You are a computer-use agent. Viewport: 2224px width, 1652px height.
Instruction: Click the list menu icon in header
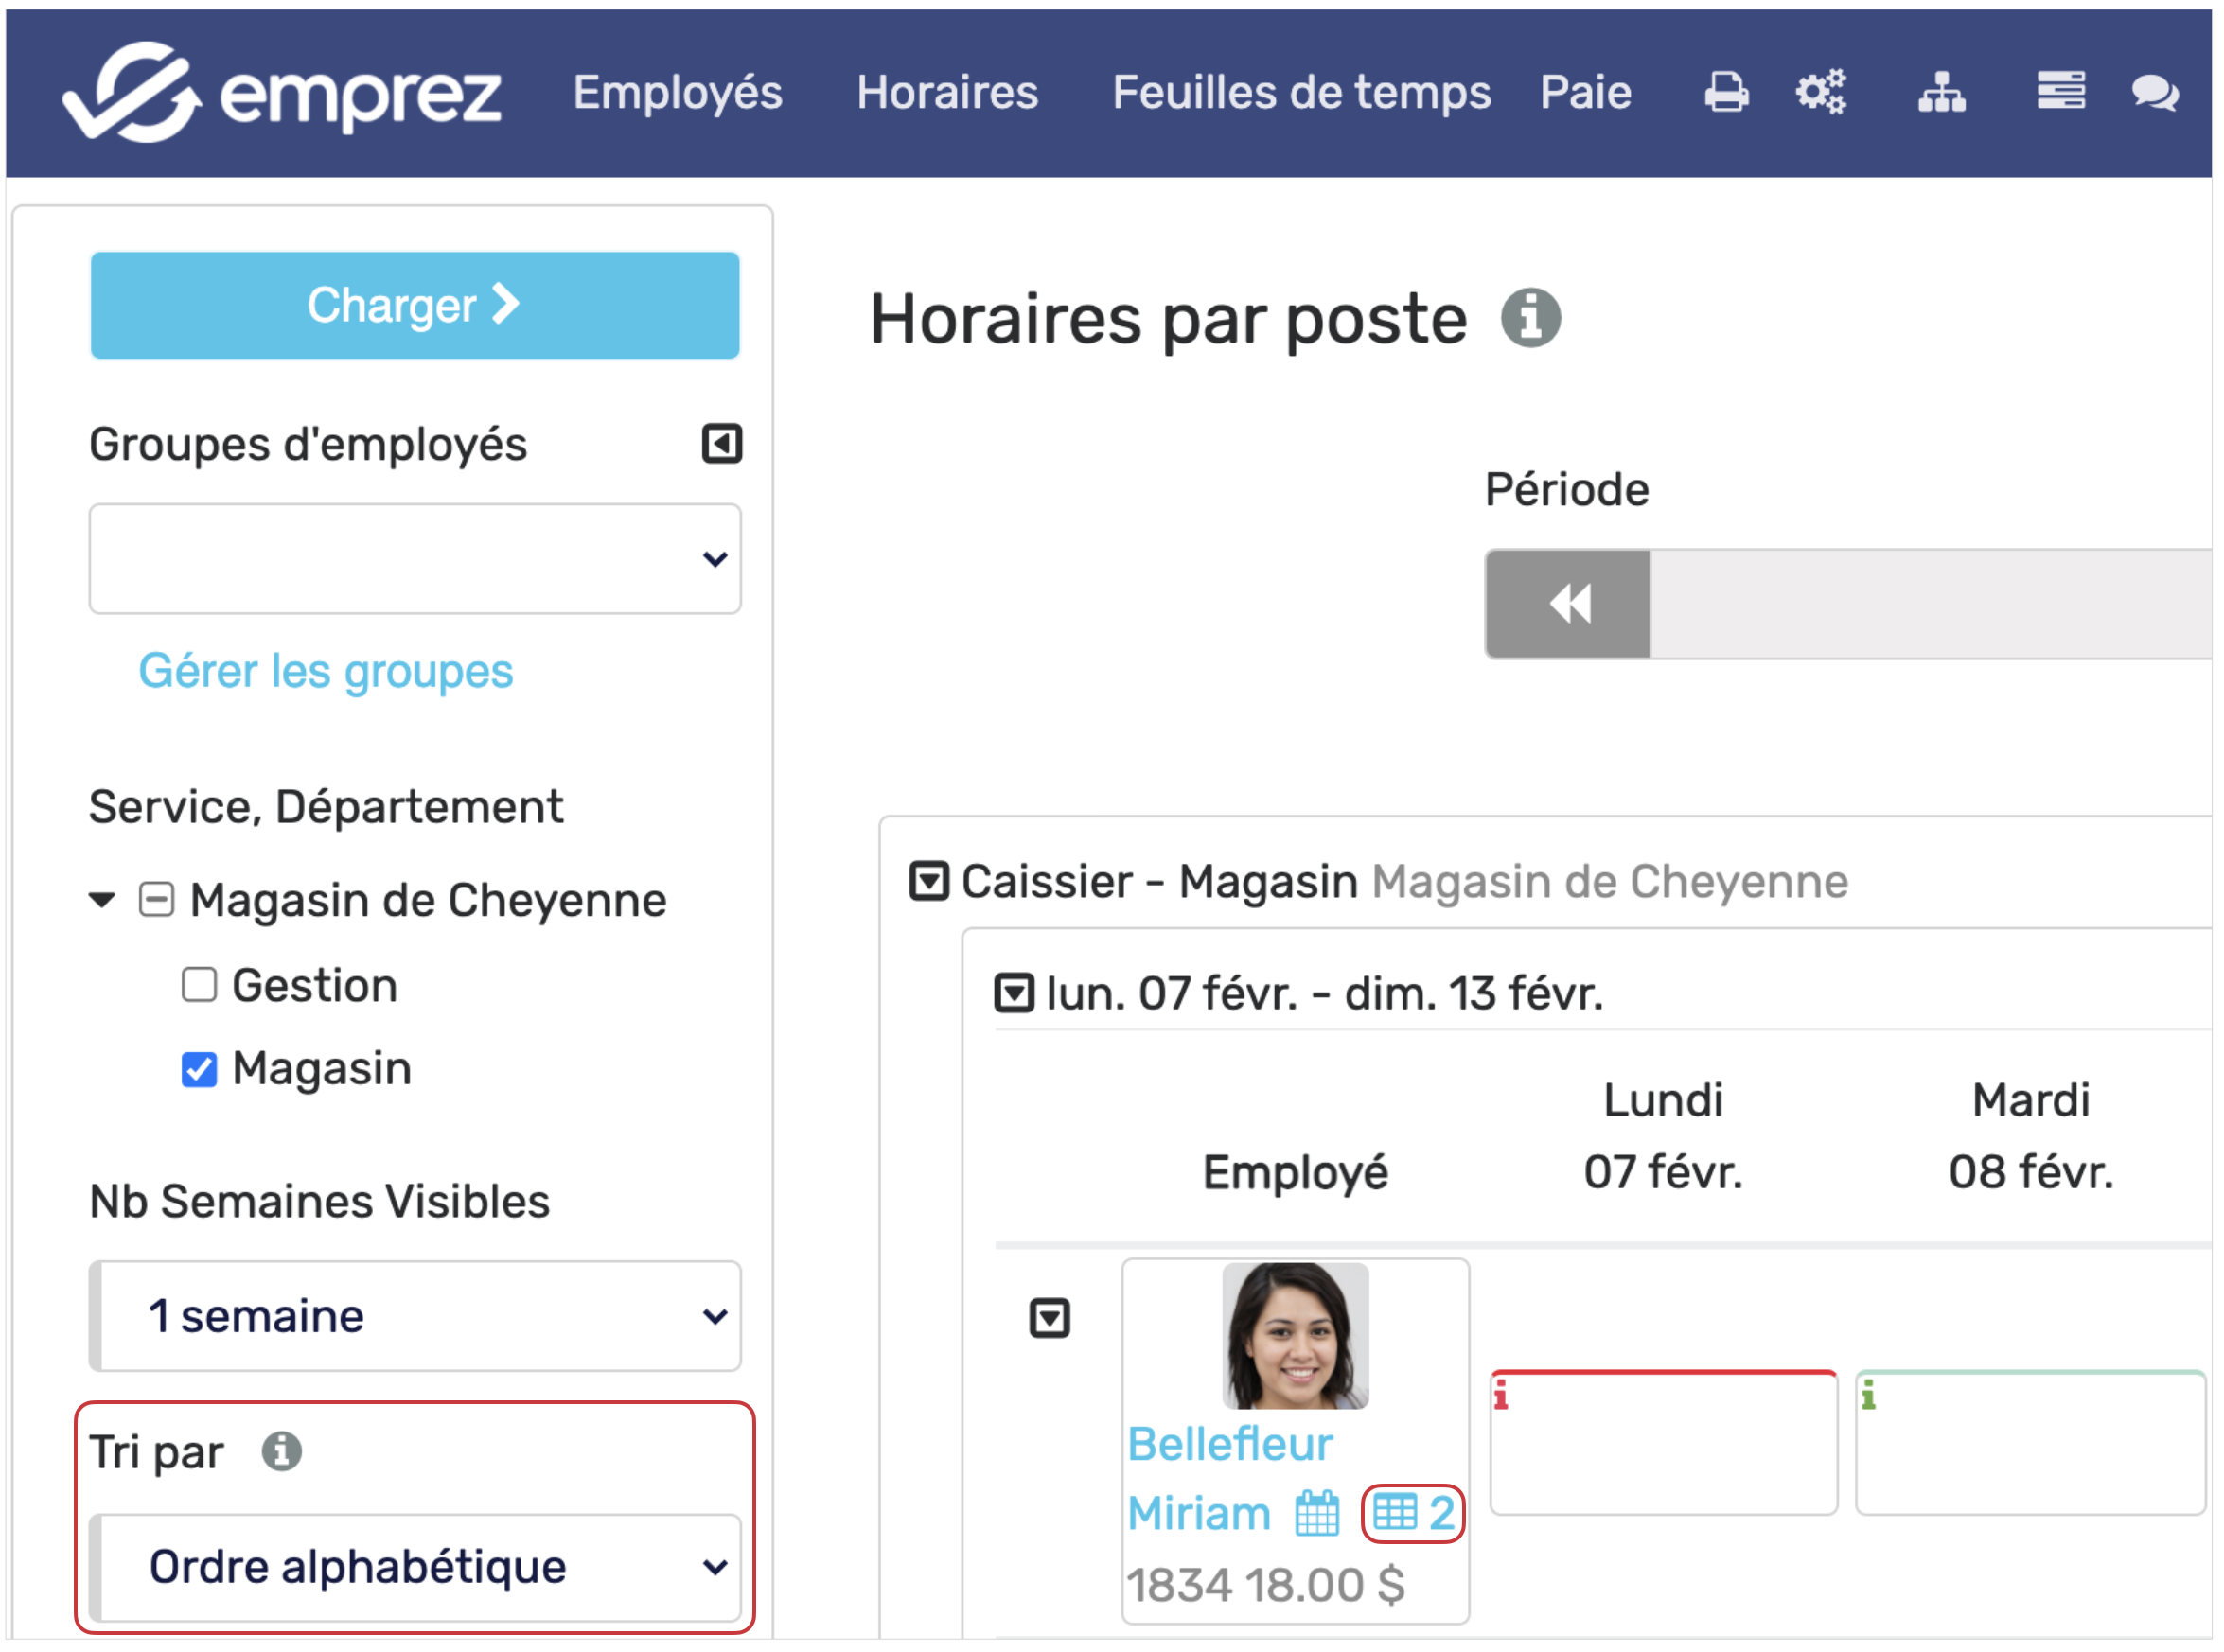click(x=2060, y=91)
